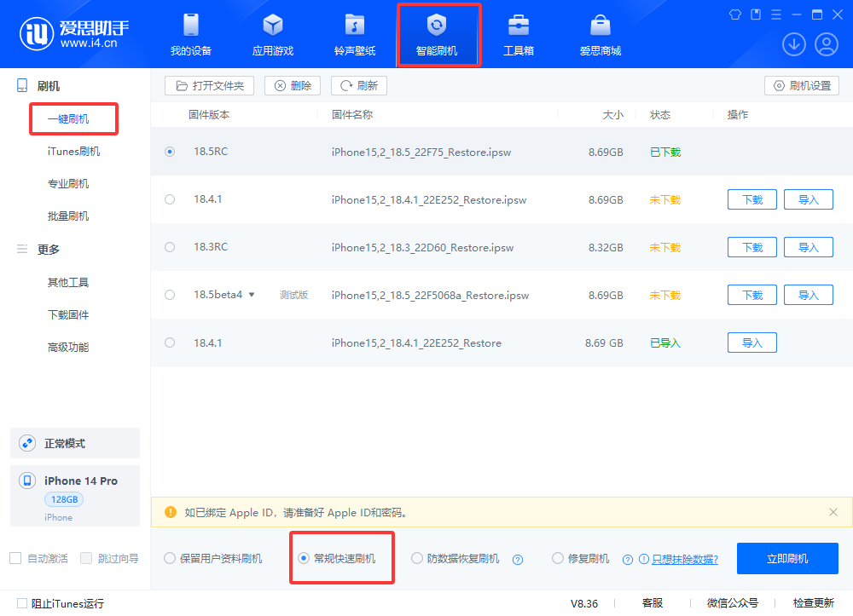Open iTunes刷机 in the sidebar
This screenshot has width=853, height=616.
[x=73, y=152]
